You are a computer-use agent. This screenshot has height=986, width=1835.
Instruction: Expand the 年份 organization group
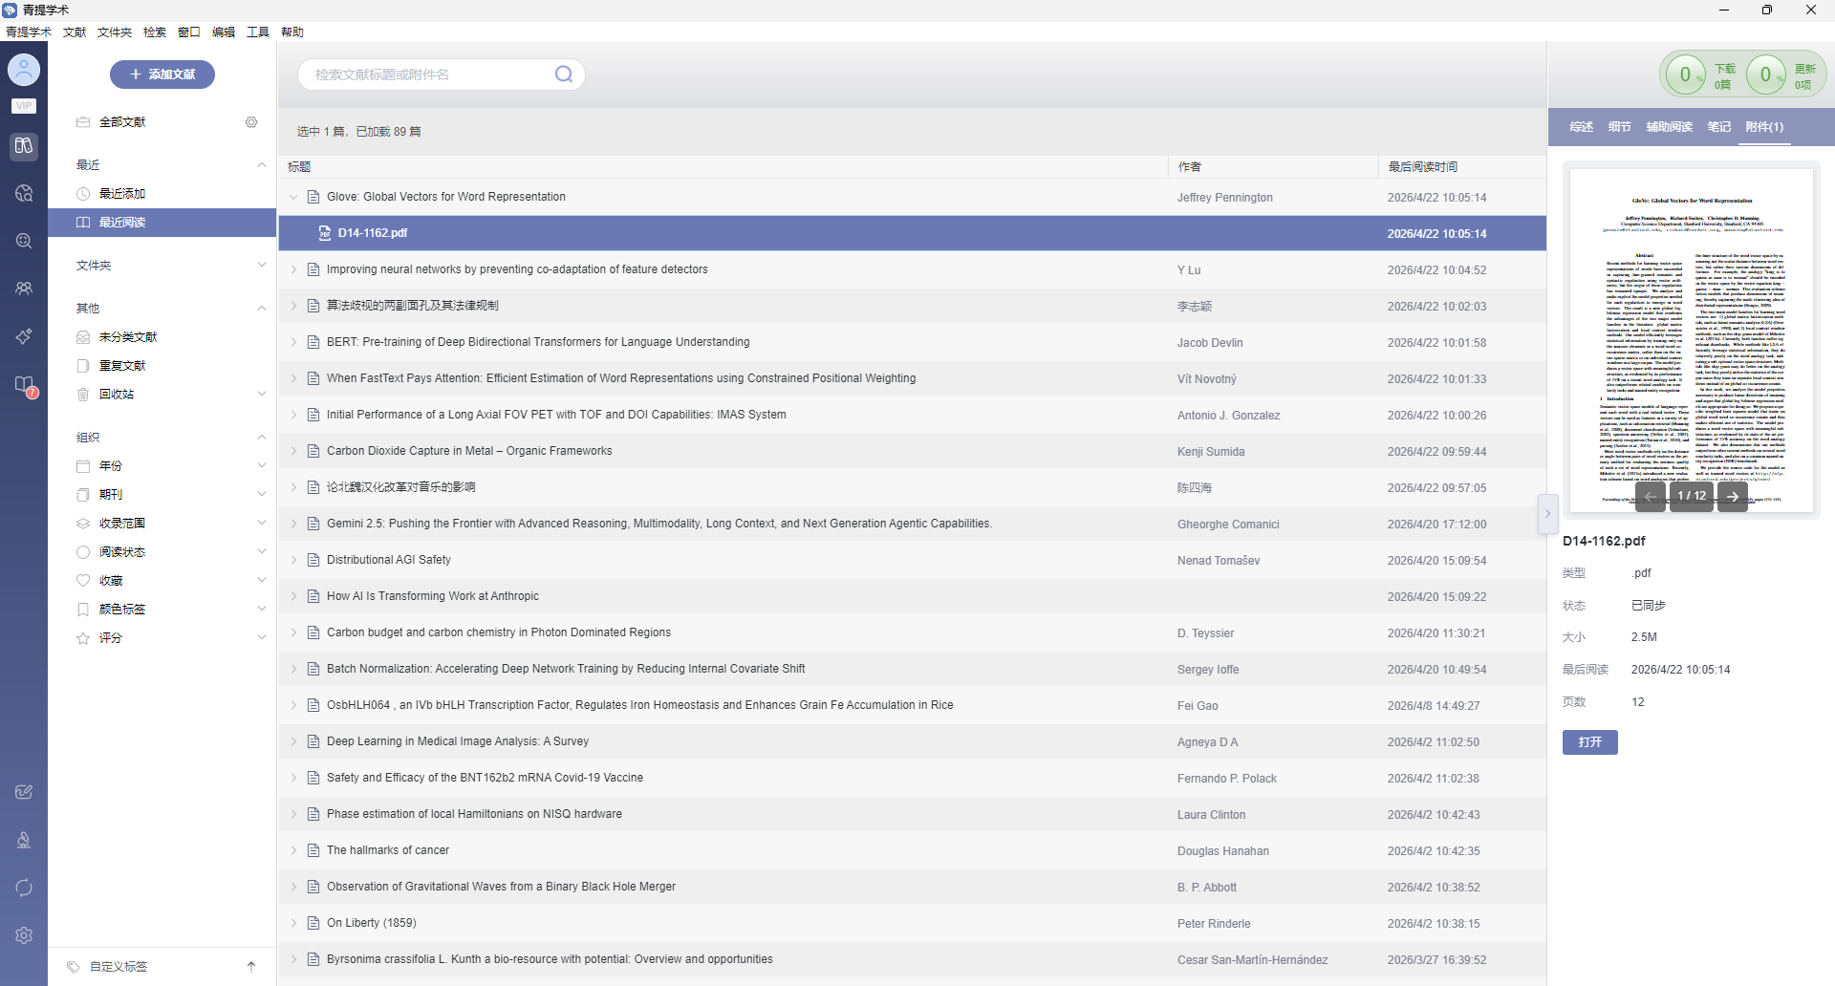coord(262,466)
